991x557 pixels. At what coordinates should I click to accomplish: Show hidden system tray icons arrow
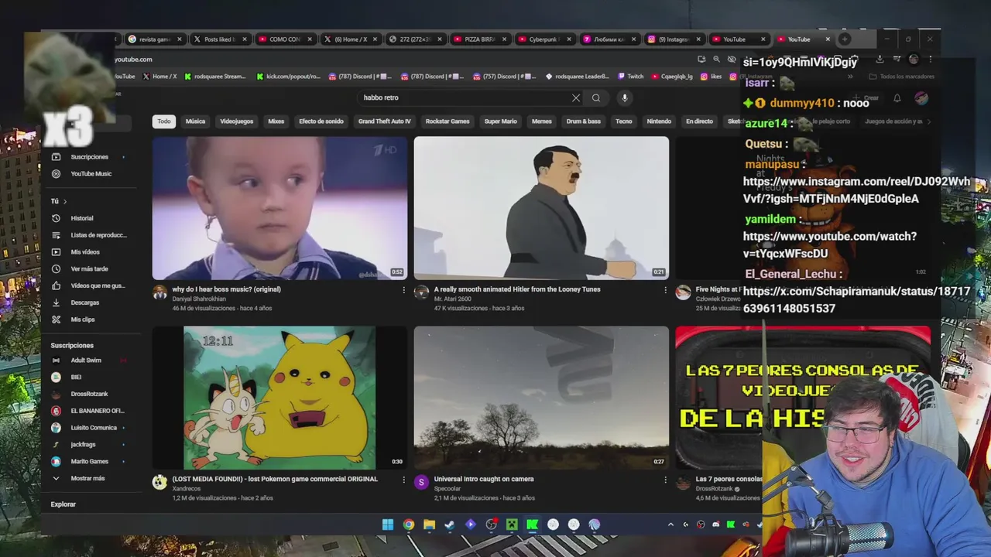pos(670,525)
